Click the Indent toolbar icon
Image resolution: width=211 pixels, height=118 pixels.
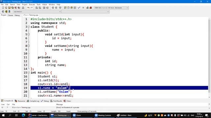tap(53, 8)
